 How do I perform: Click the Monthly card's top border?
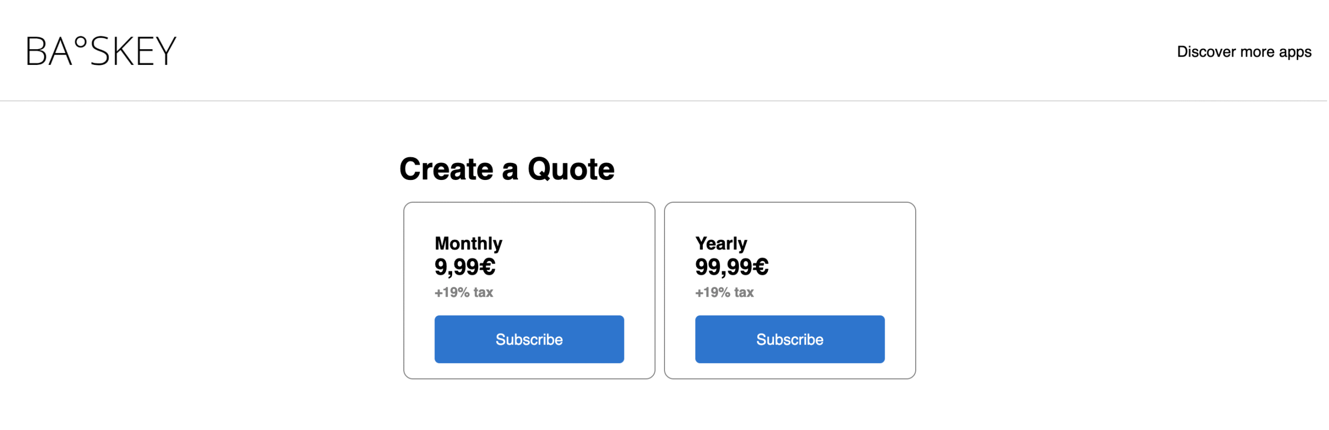coord(528,203)
